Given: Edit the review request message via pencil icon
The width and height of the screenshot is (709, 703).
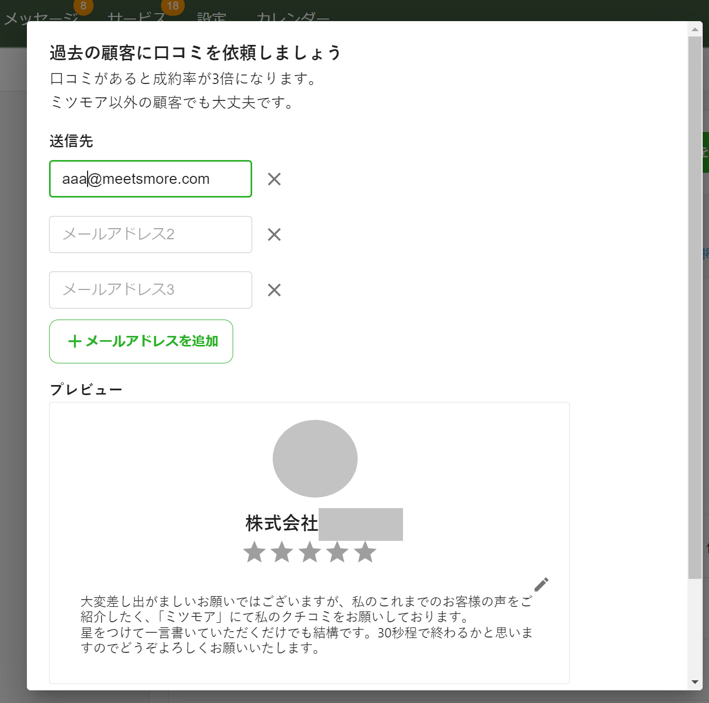Looking at the screenshot, I should click(x=541, y=584).
